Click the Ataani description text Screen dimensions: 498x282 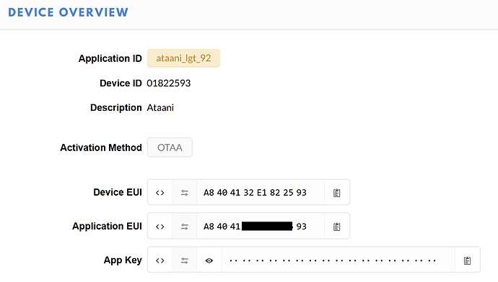point(160,108)
